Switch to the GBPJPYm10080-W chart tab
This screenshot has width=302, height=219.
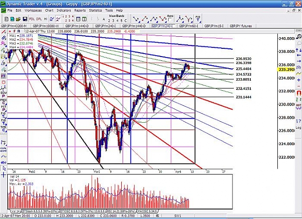(x=46, y=26)
